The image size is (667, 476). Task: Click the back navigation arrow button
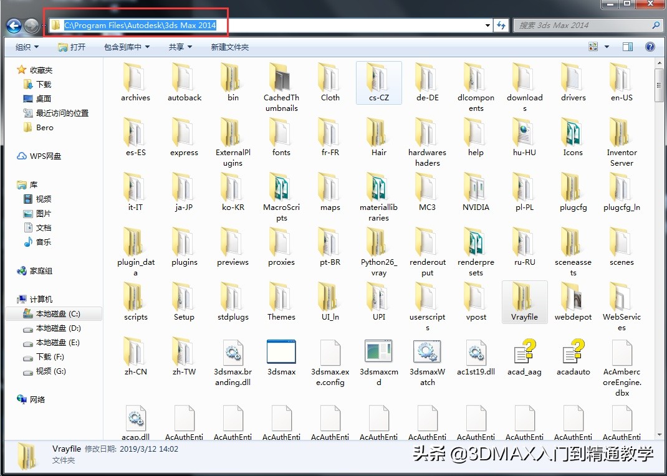coord(14,26)
